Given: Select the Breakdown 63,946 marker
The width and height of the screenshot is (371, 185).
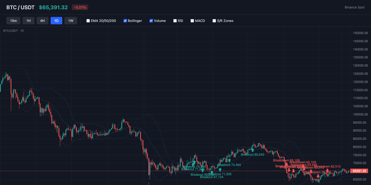Looking at the screenshot, I should pyautogui.click(x=304, y=165).
